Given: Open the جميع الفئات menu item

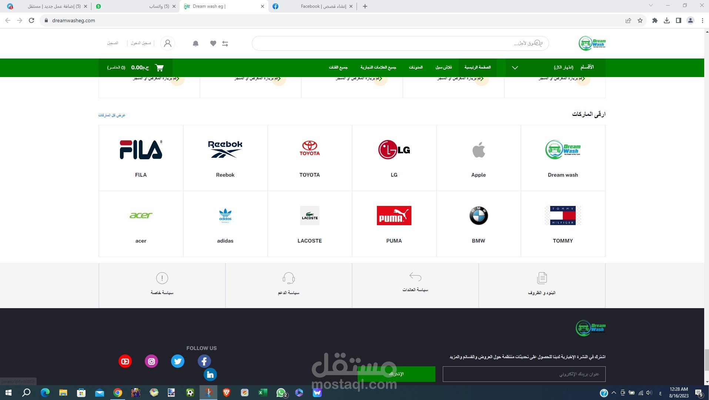Looking at the screenshot, I should pos(338,67).
